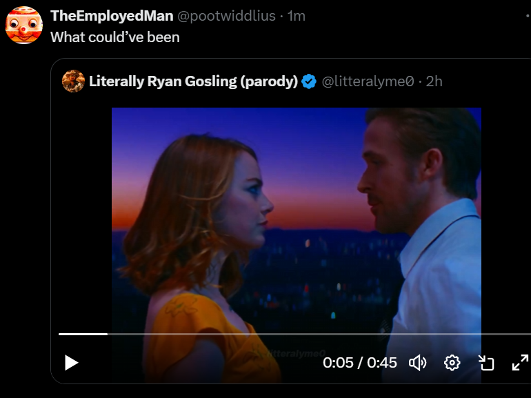Viewport: 531px width, 398px height.
Task: Click the 0:05 / 0:45 time display
Action: tap(360, 363)
